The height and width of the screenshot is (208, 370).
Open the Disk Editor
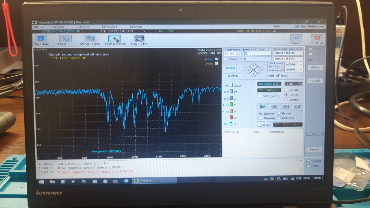point(139,40)
